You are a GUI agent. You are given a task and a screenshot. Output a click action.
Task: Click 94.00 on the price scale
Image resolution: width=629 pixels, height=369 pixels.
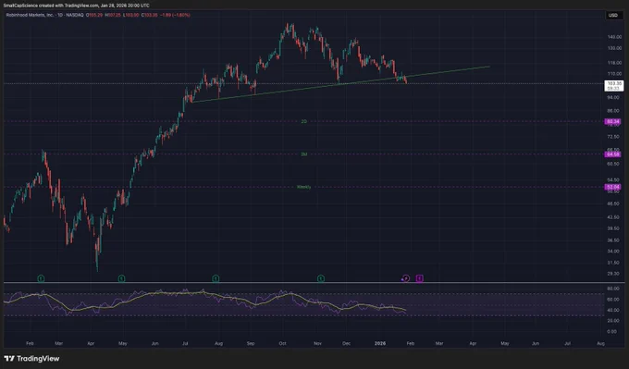tap(614, 97)
